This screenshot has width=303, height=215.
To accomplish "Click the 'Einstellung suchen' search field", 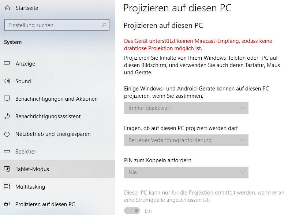I will (x=57, y=25).
